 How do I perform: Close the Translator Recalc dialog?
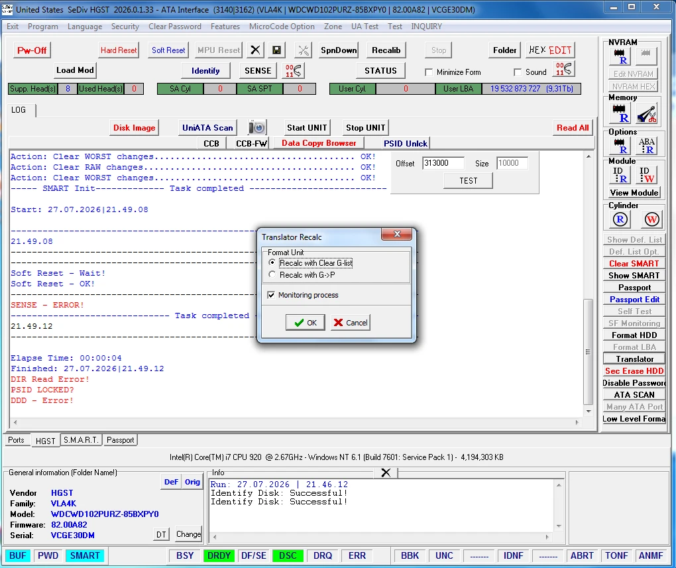click(396, 234)
